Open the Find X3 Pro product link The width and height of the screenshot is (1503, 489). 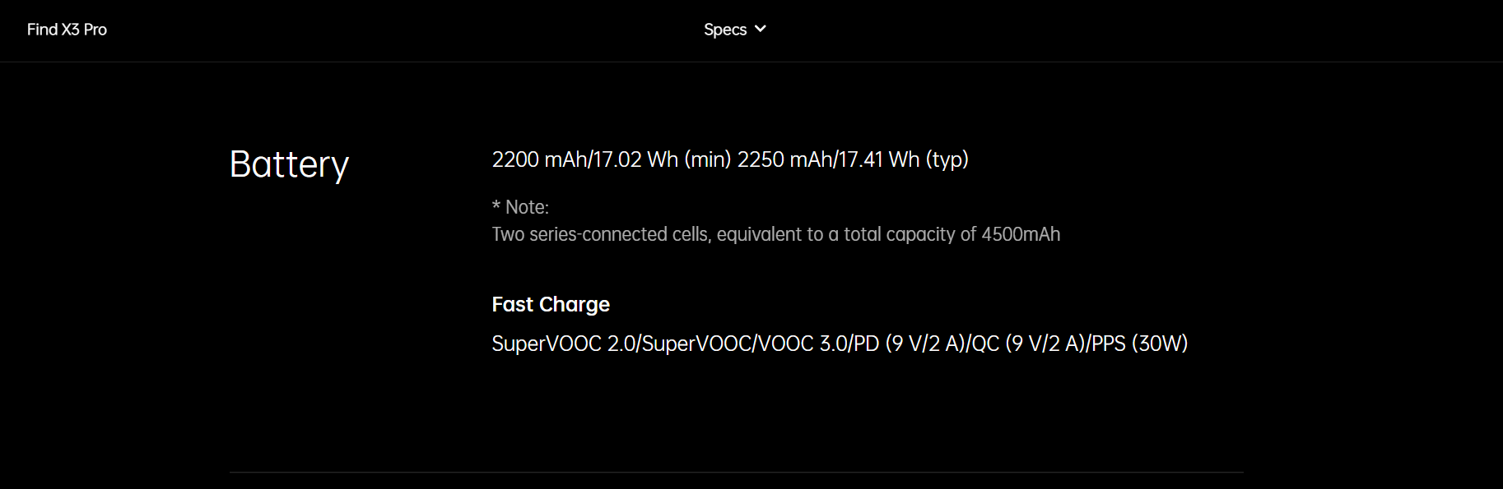click(67, 30)
